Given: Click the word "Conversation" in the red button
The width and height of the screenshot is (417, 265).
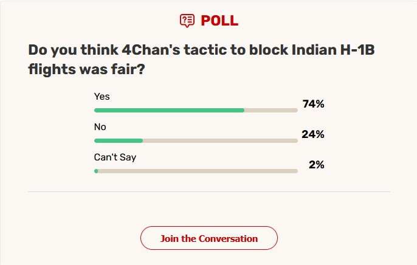Looking at the screenshot, I should point(228,239).
